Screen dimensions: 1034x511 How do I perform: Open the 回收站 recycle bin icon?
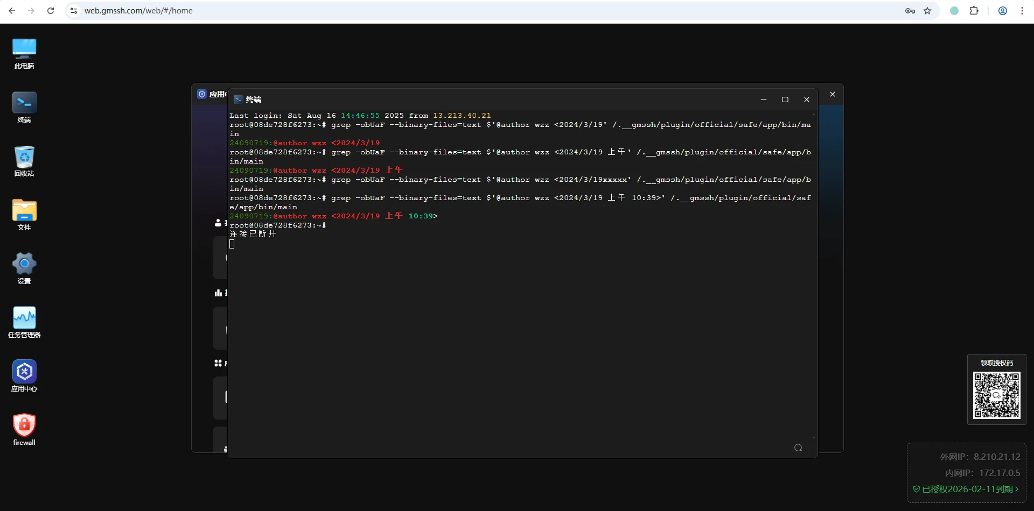point(24,157)
